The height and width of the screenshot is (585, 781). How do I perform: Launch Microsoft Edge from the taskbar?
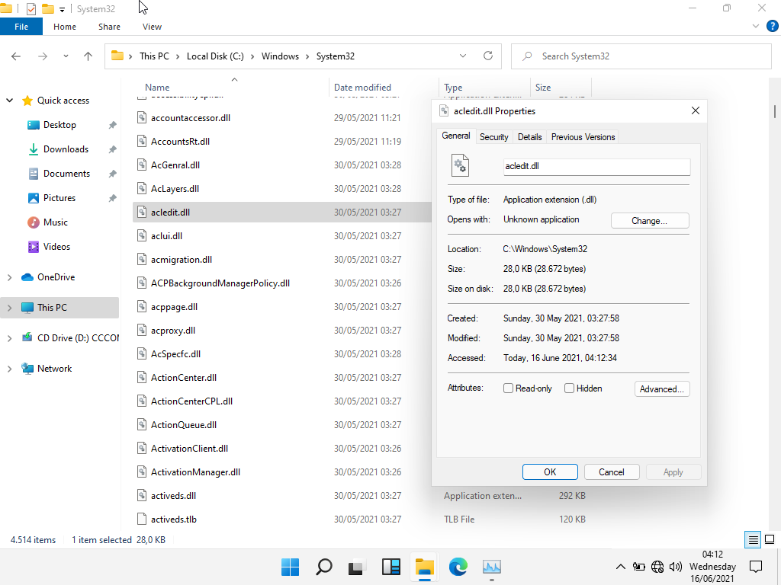[x=458, y=567]
